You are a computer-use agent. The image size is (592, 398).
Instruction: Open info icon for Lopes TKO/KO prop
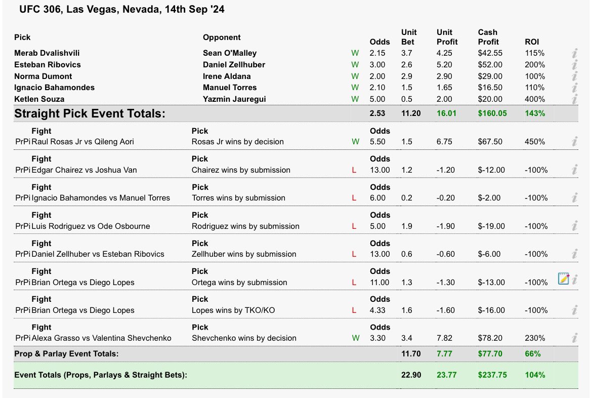click(x=574, y=310)
